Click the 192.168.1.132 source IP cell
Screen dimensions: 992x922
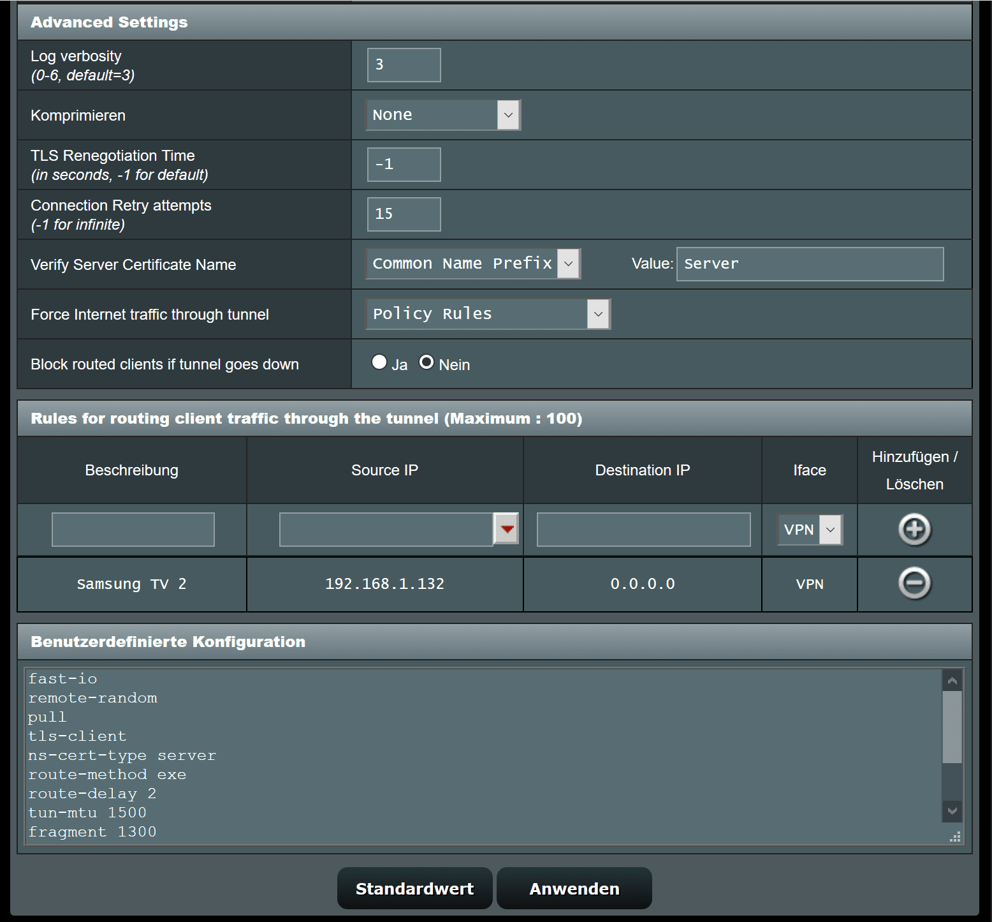[385, 584]
